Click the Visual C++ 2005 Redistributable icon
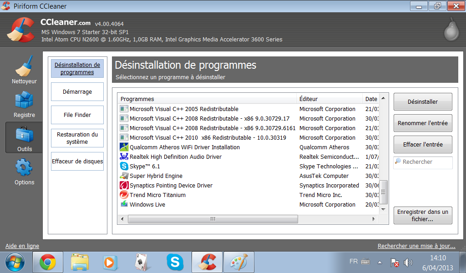The height and width of the screenshot is (273, 466). tap(124, 109)
